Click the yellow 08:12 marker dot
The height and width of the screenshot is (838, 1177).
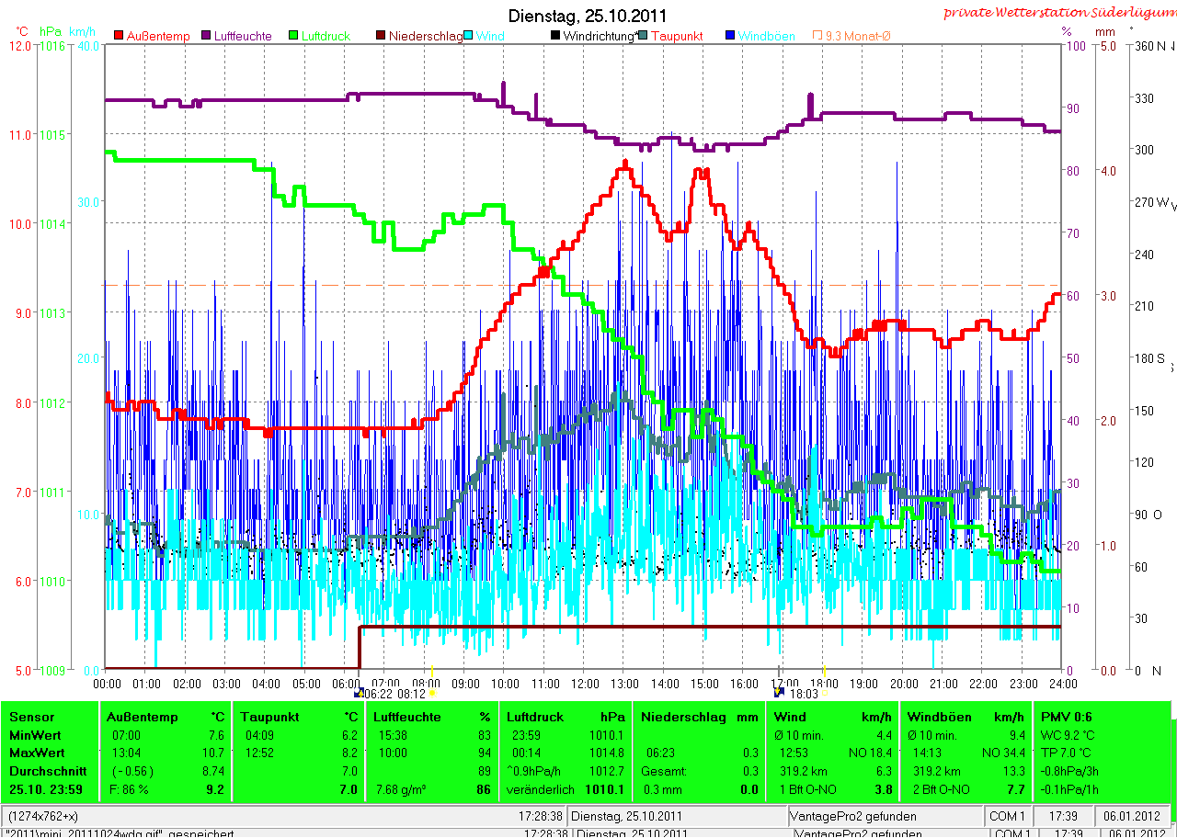click(432, 694)
